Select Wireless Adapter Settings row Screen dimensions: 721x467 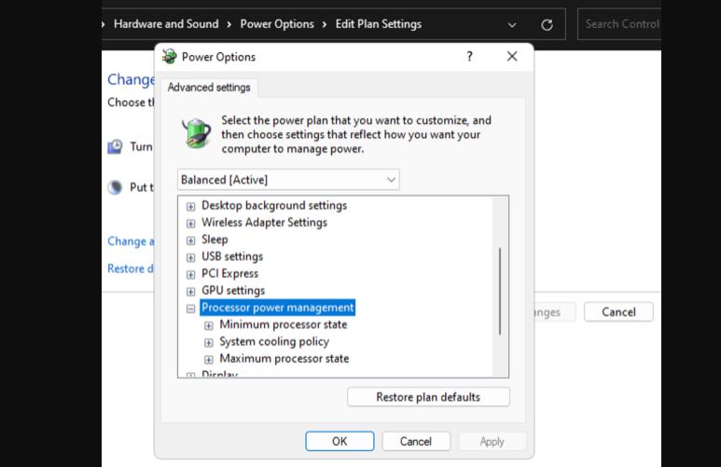click(x=264, y=223)
